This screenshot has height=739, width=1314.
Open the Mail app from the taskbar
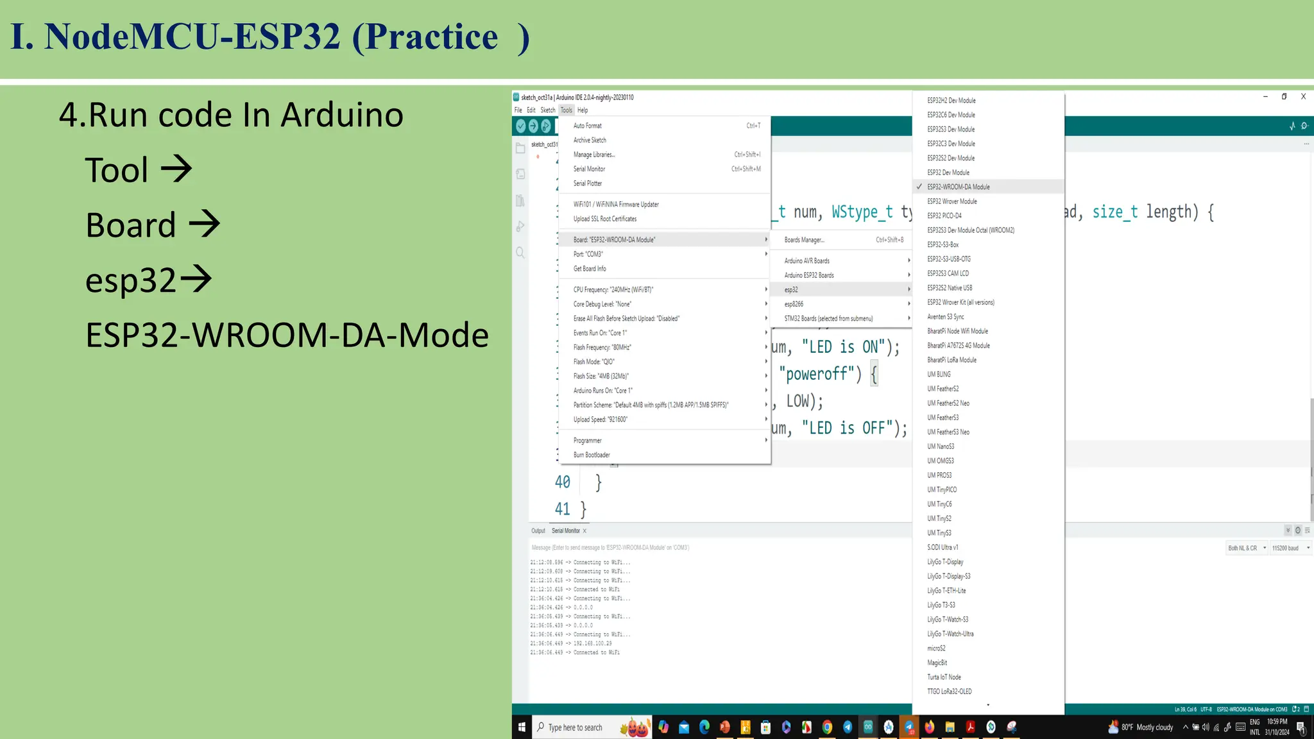click(x=683, y=727)
